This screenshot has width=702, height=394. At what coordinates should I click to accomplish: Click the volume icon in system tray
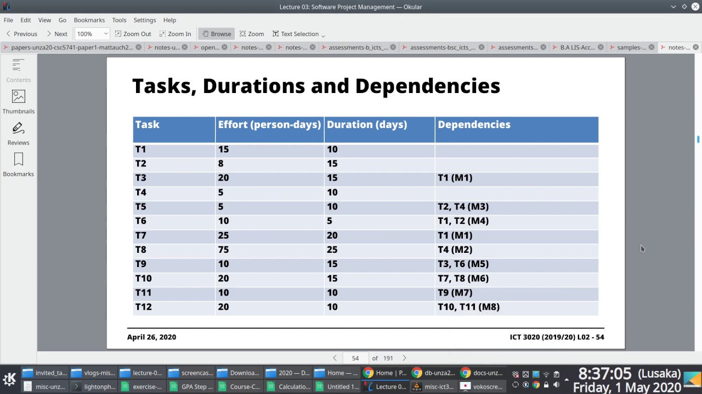pyautogui.click(x=556, y=385)
